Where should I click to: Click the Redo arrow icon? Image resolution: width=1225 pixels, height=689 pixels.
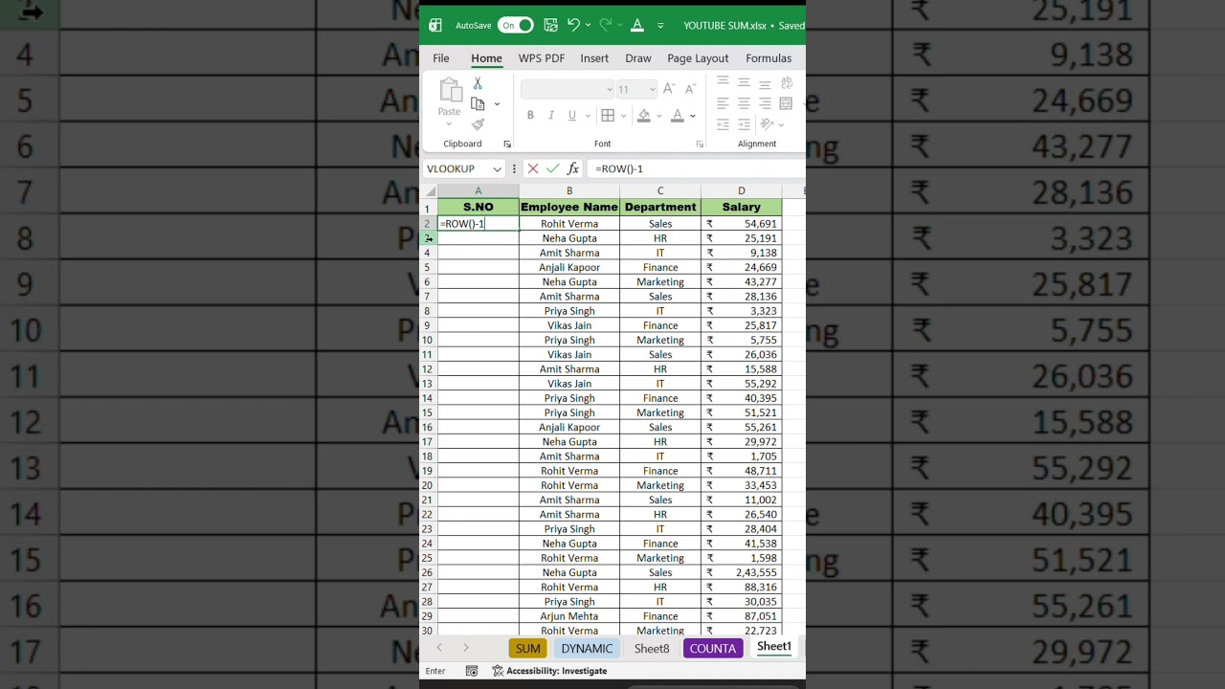coord(605,25)
